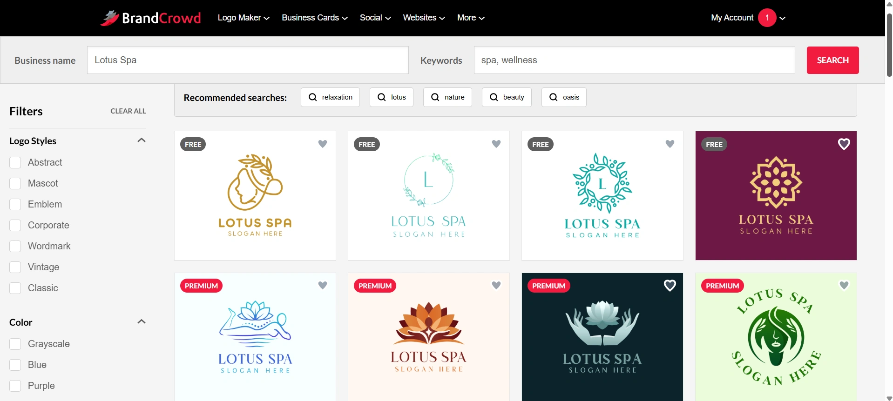Viewport: 893px width, 401px height.
Task: Click FREE badge on teal wreath L logo
Action: (541, 144)
